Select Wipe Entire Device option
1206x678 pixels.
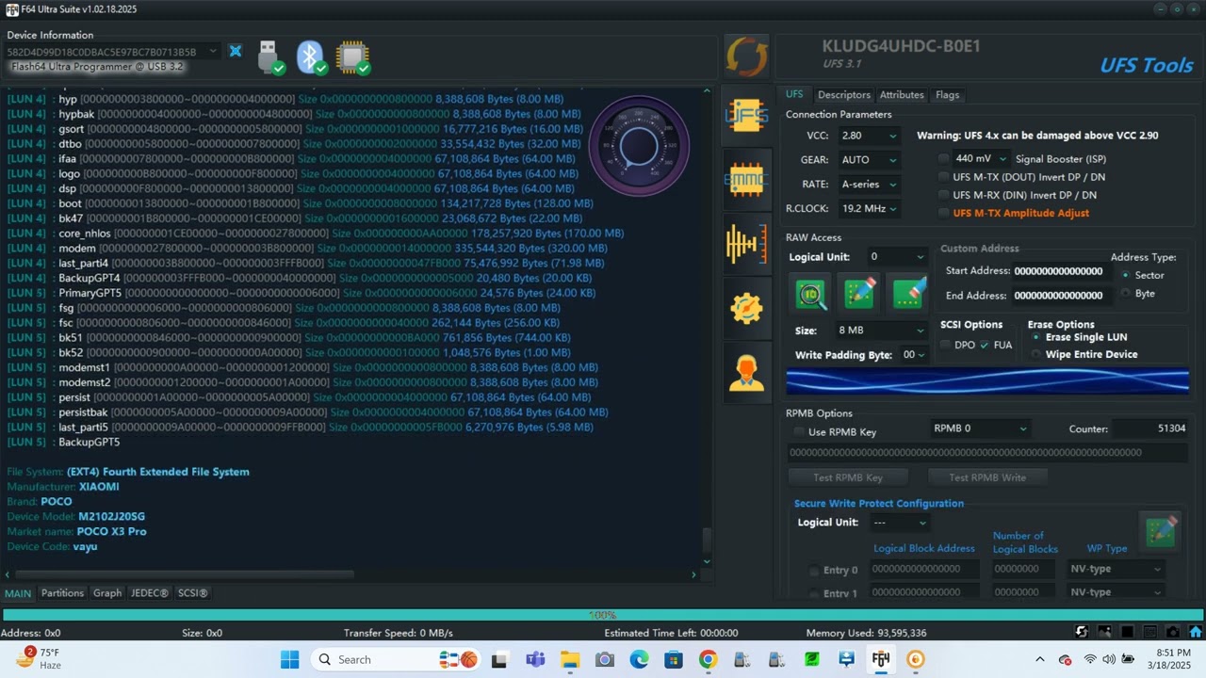point(1036,354)
